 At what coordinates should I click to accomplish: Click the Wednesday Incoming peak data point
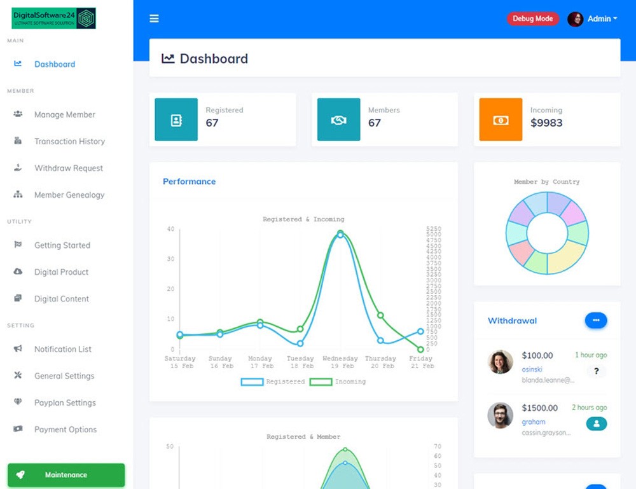coord(340,233)
